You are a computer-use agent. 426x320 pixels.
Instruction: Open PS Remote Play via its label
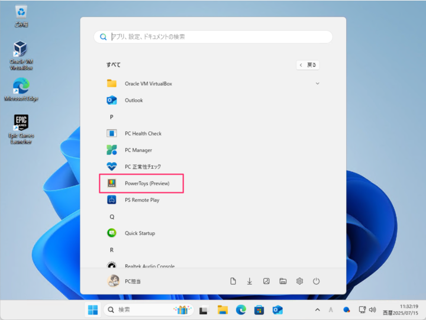tap(142, 200)
